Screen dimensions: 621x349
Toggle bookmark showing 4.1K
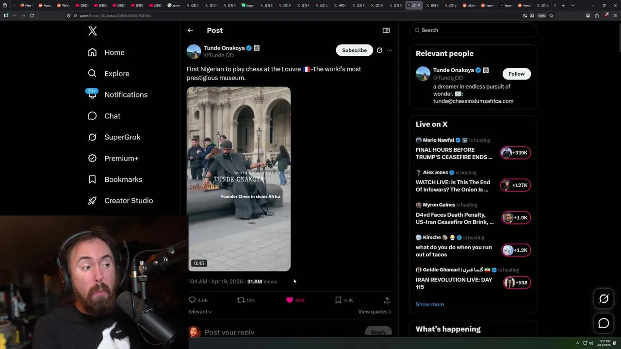(344, 300)
